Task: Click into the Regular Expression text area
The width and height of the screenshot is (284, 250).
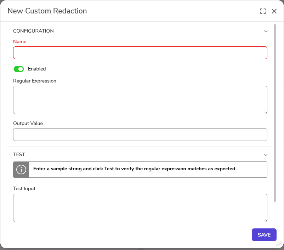Action: pyautogui.click(x=140, y=100)
